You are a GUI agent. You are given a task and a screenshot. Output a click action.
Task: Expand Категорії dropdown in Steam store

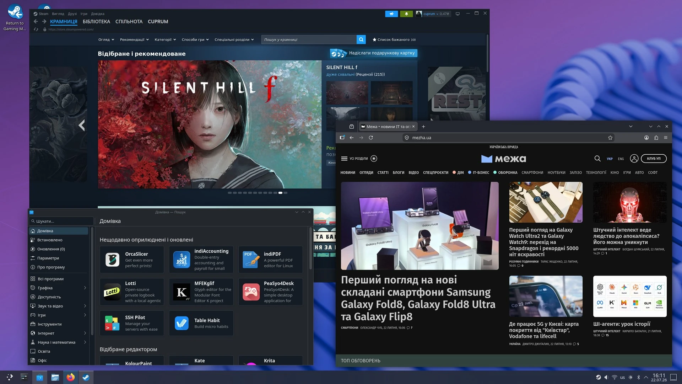click(x=165, y=39)
